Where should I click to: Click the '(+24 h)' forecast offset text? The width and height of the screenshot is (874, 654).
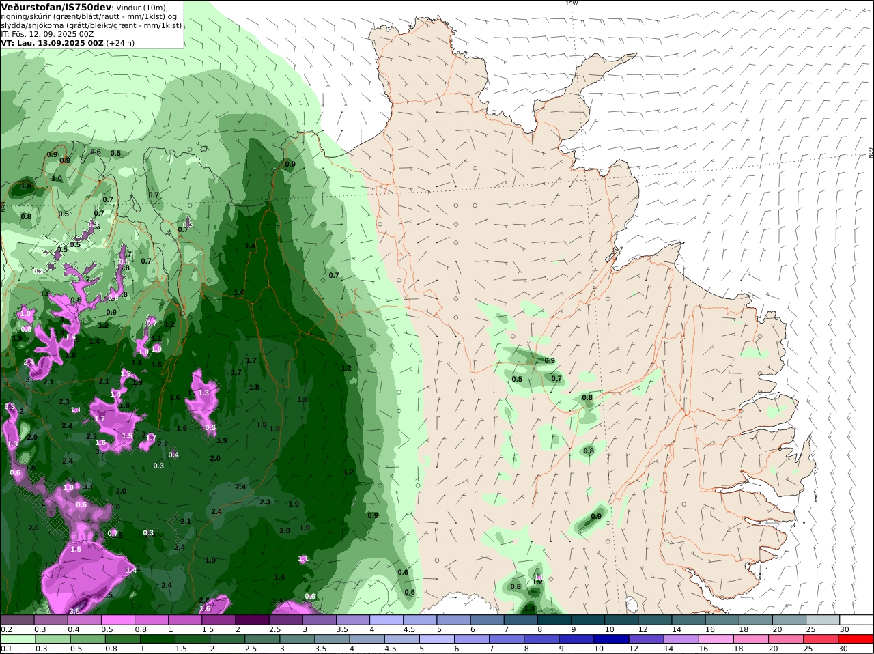(120, 42)
